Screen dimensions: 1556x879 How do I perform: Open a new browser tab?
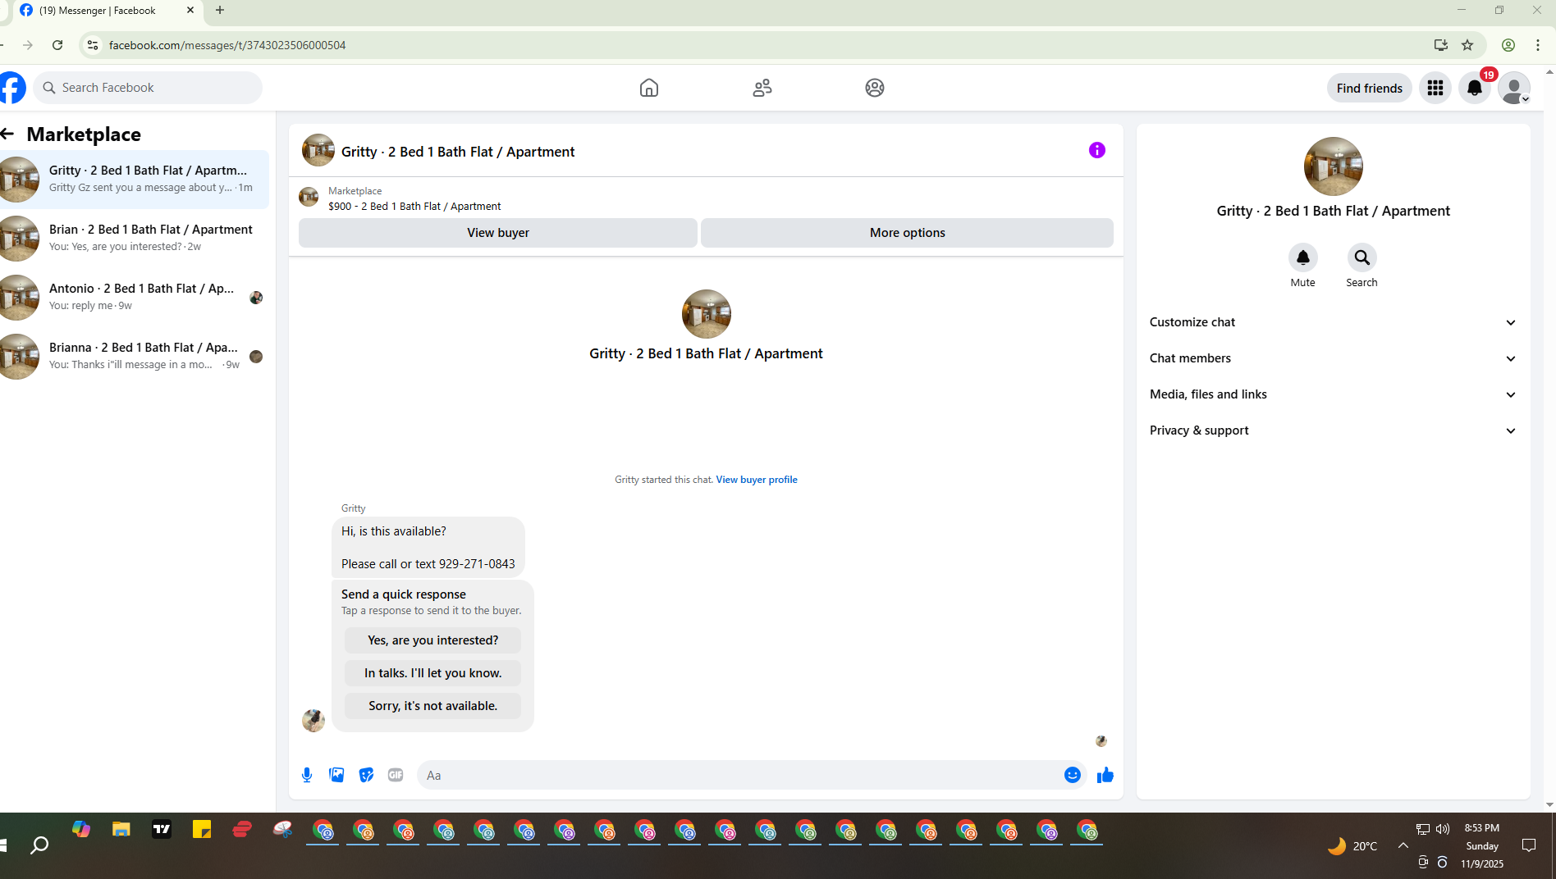220,11
